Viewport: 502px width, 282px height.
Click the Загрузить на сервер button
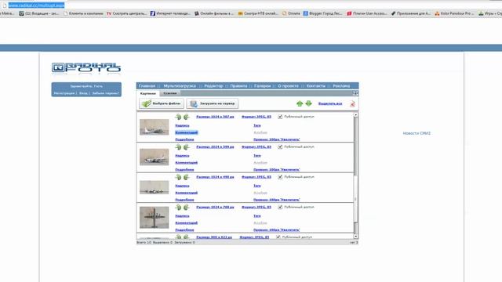(213, 103)
